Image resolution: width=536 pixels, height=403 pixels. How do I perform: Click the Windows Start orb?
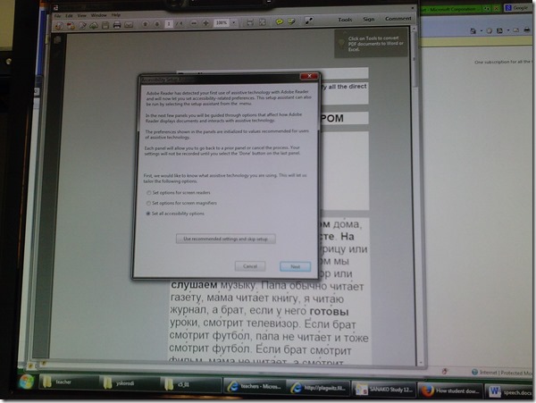click(x=25, y=382)
